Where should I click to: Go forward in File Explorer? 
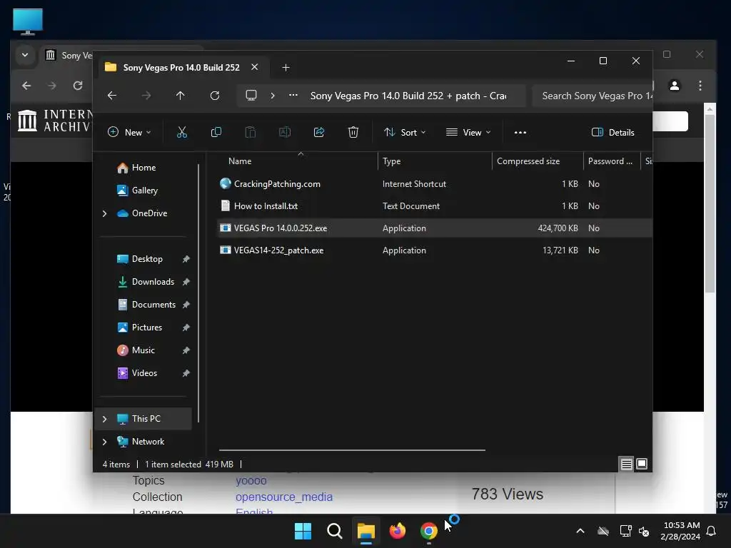tap(146, 96)
